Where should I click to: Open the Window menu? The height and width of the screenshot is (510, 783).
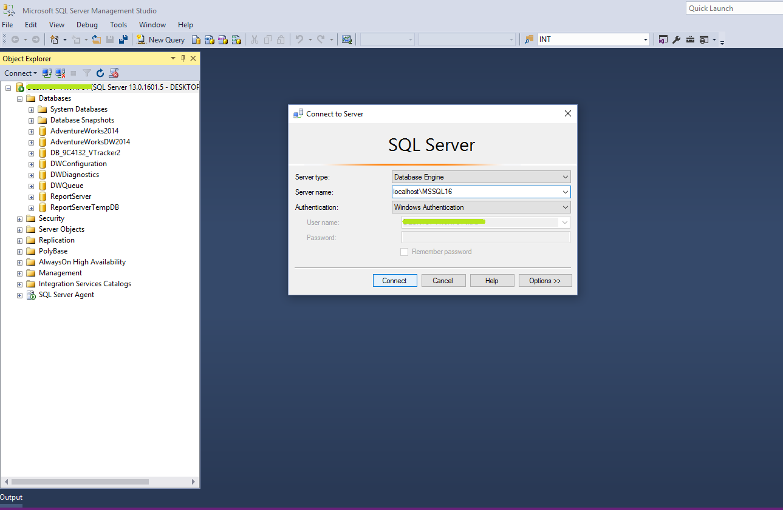pos(152,25)
